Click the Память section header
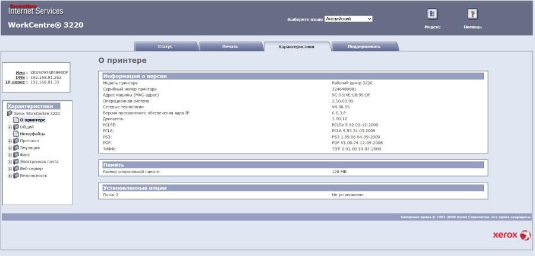The height and width of the screenshot is (256, 535). point(293,165)
